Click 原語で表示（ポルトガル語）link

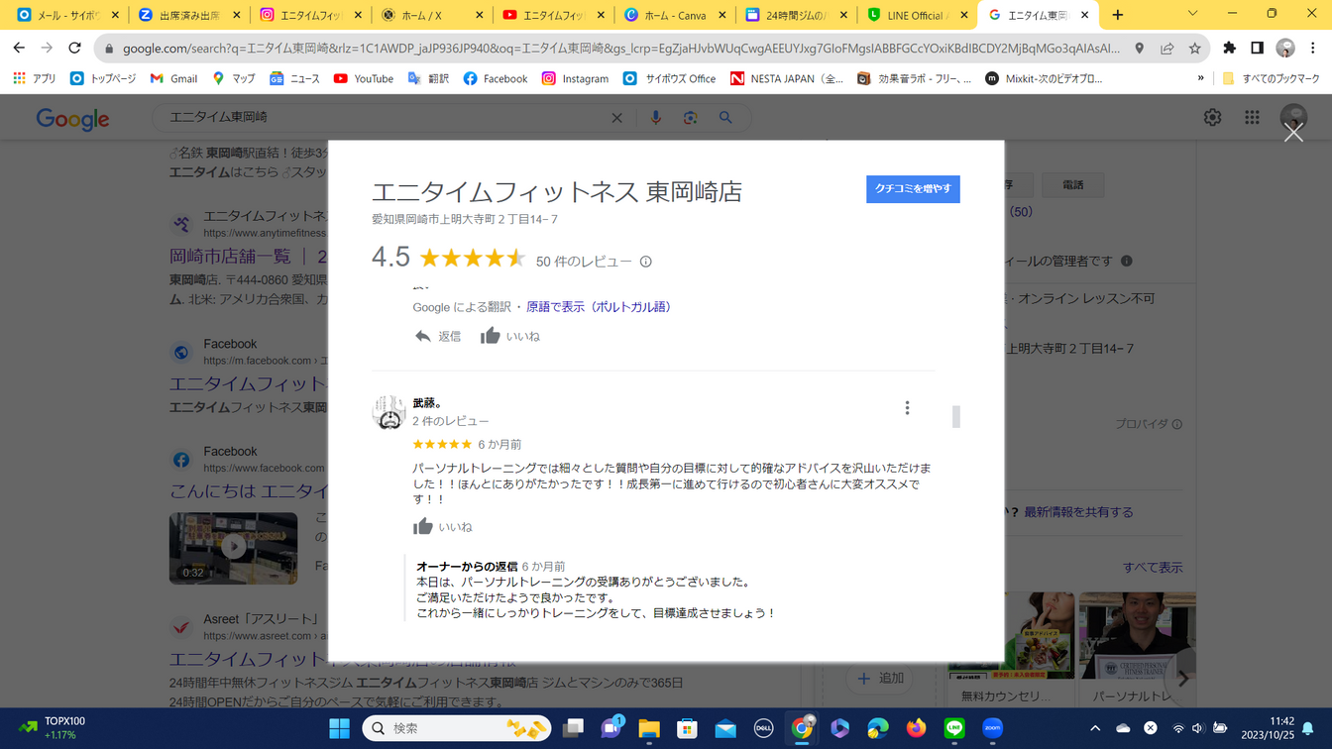point(601,307)
